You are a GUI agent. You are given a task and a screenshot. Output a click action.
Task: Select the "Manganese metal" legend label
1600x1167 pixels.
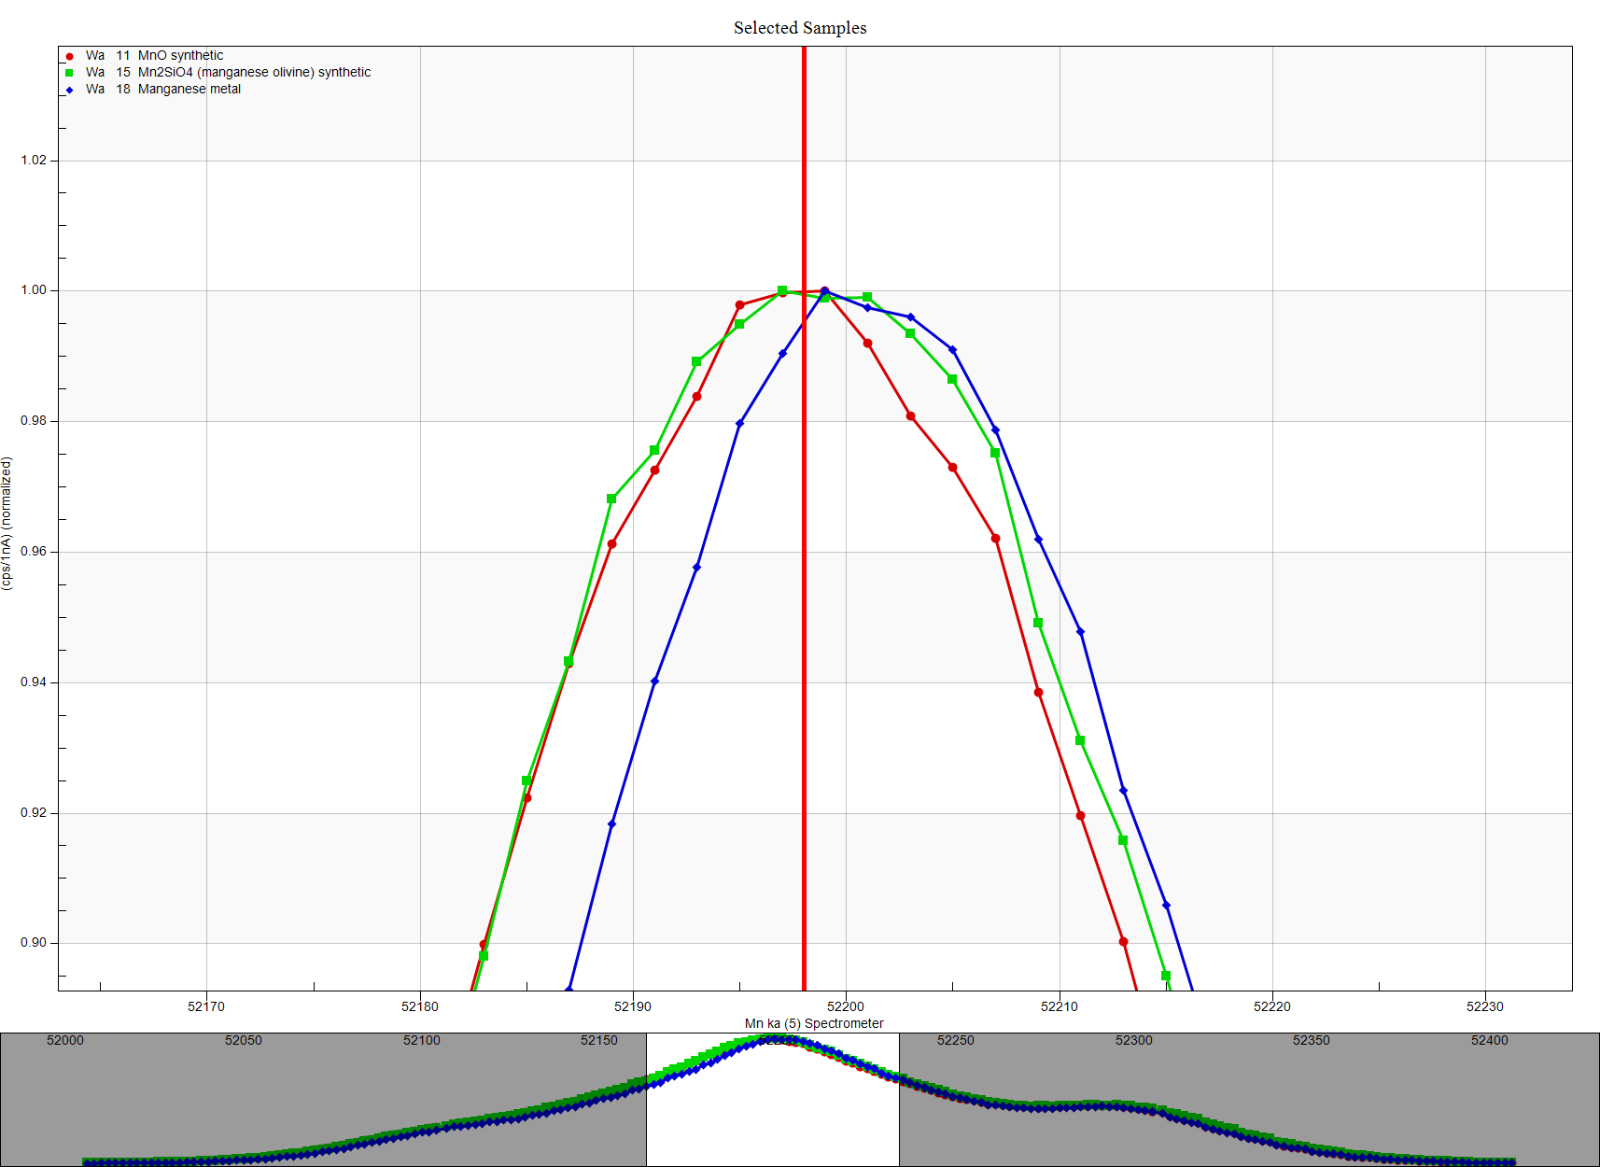[x=189, y=90]
